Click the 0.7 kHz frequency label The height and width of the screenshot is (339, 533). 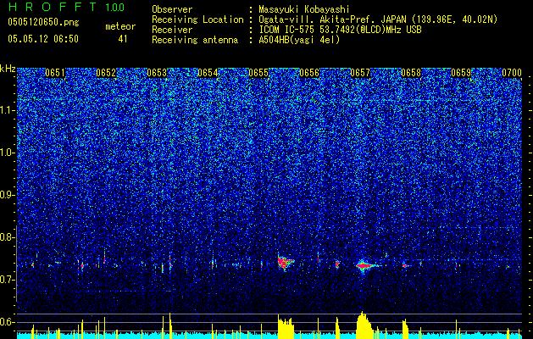click(x=7, y=280)
